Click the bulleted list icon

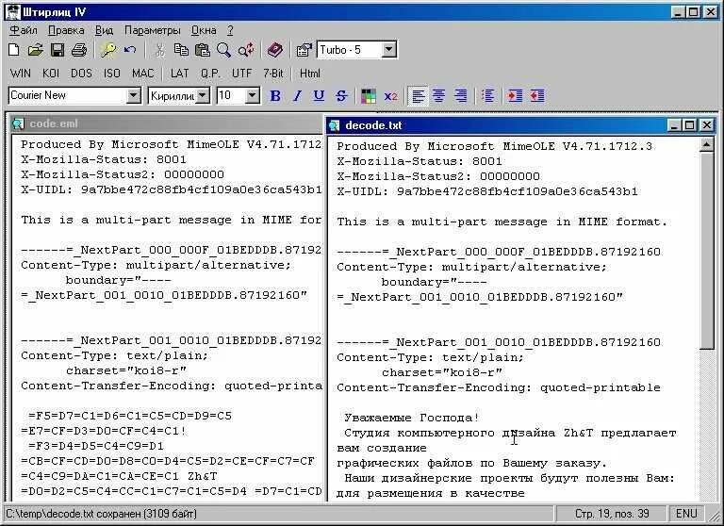click(488, 95)
